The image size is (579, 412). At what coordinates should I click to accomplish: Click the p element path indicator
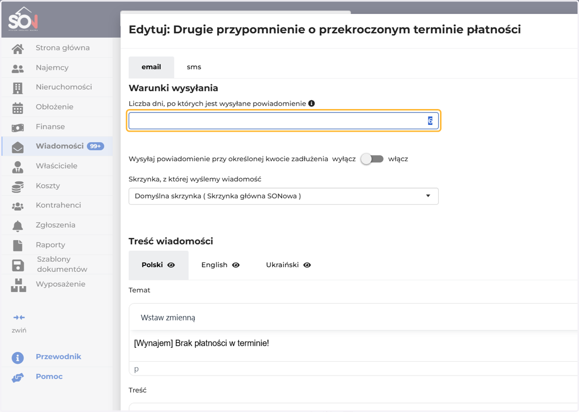(136, 369)
